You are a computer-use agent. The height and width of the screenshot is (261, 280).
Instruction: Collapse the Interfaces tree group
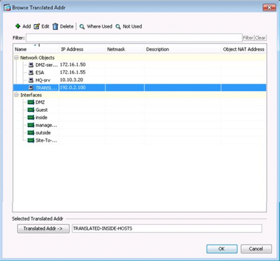tap(16, 95)
